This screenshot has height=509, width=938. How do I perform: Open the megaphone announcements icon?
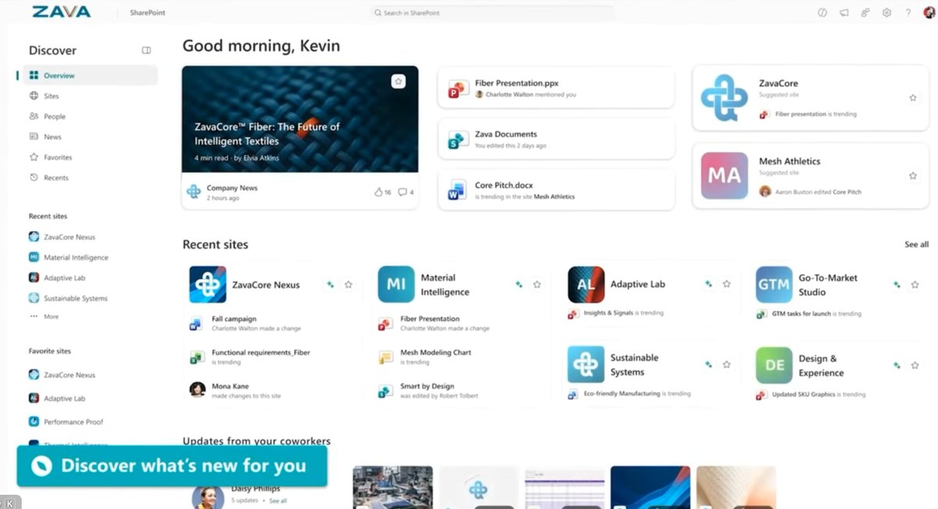point(844,12)
